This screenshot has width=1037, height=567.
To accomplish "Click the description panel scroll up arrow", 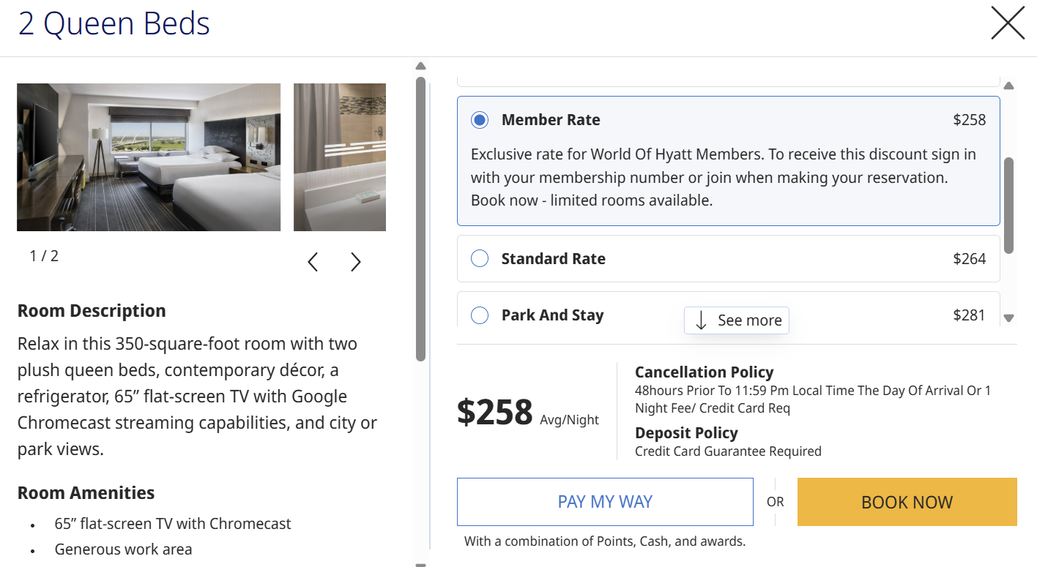I will coord(420,67).
